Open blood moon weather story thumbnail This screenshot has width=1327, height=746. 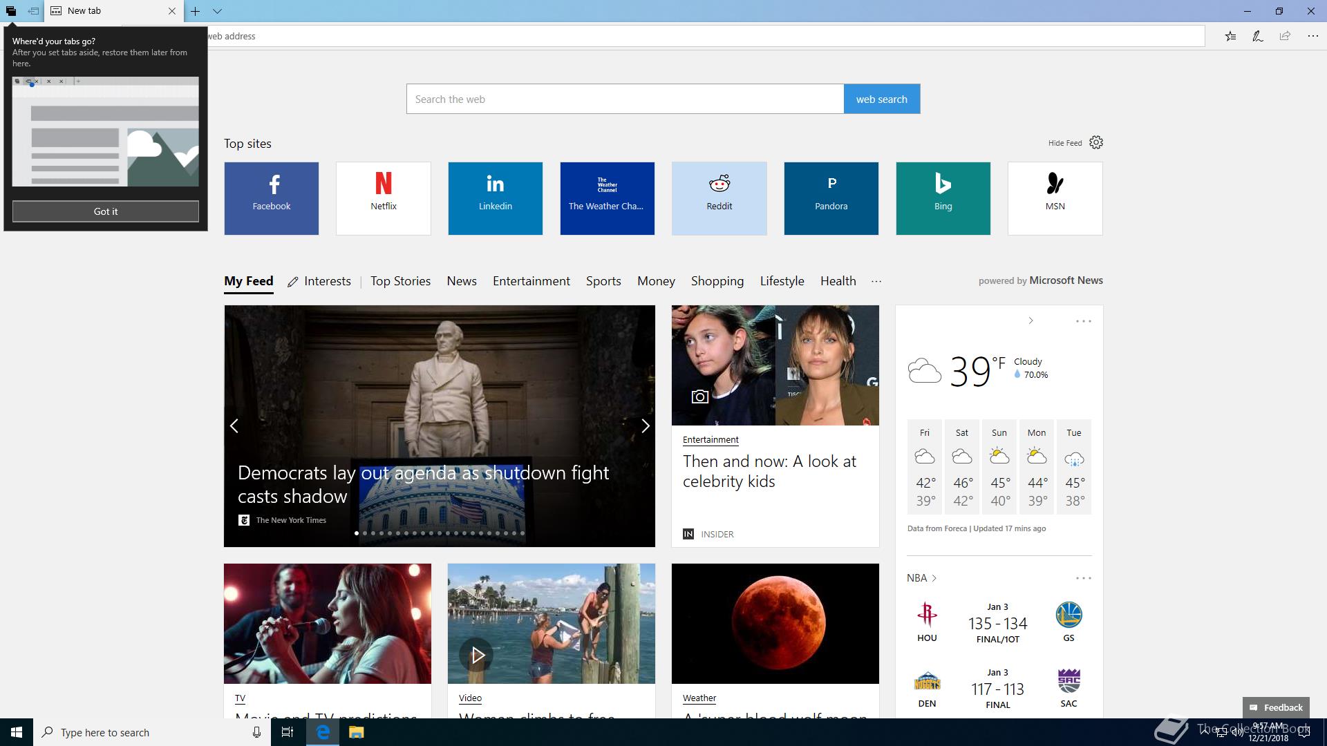775,624
